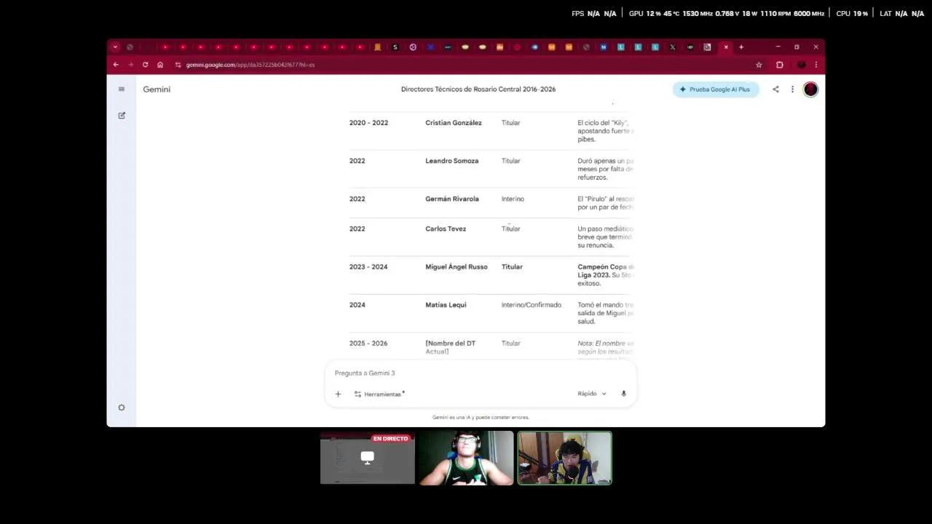The image size is (932, 524).
Task: Open Chrome three-dot menu
Action: point(815,65)
